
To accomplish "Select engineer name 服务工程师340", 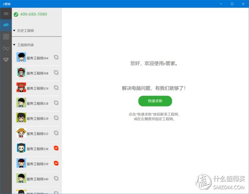I will click(x=37, y=179).
